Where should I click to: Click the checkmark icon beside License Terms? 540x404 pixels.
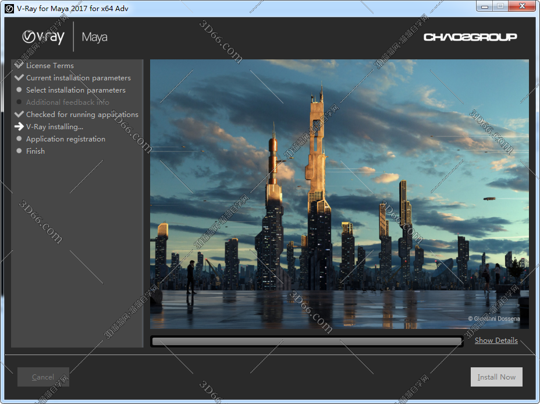tap(19, 65)
